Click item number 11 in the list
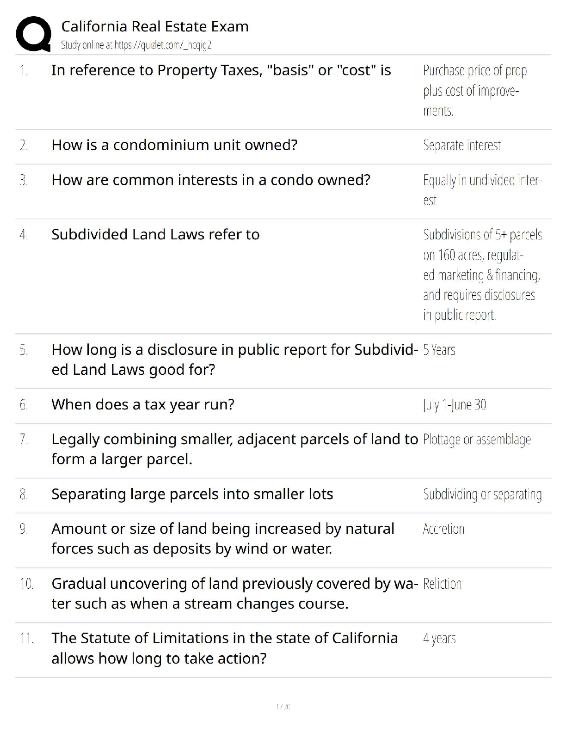 (x=26, y=639)
